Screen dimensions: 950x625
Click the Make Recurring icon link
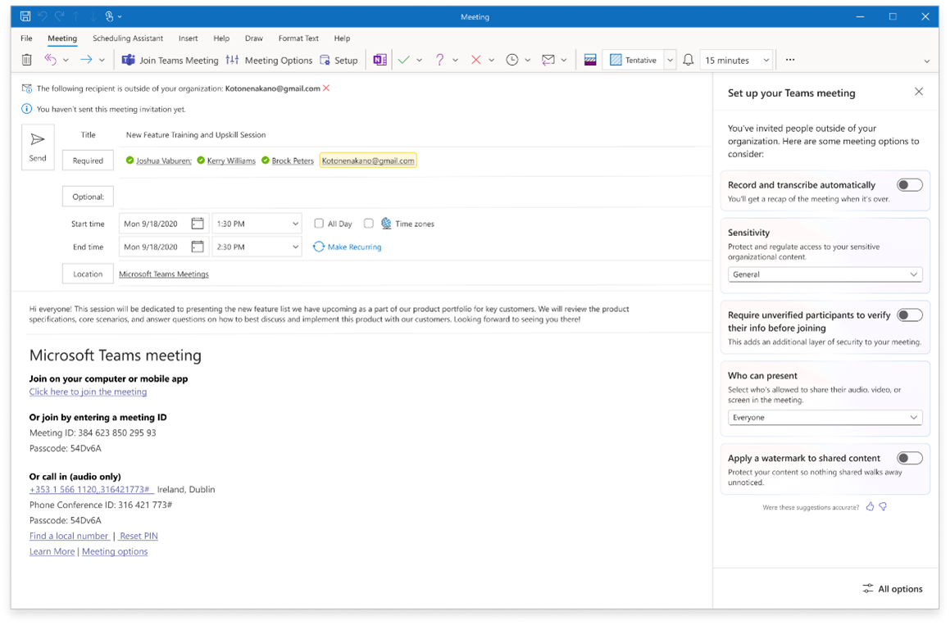(x=348, y=247)
